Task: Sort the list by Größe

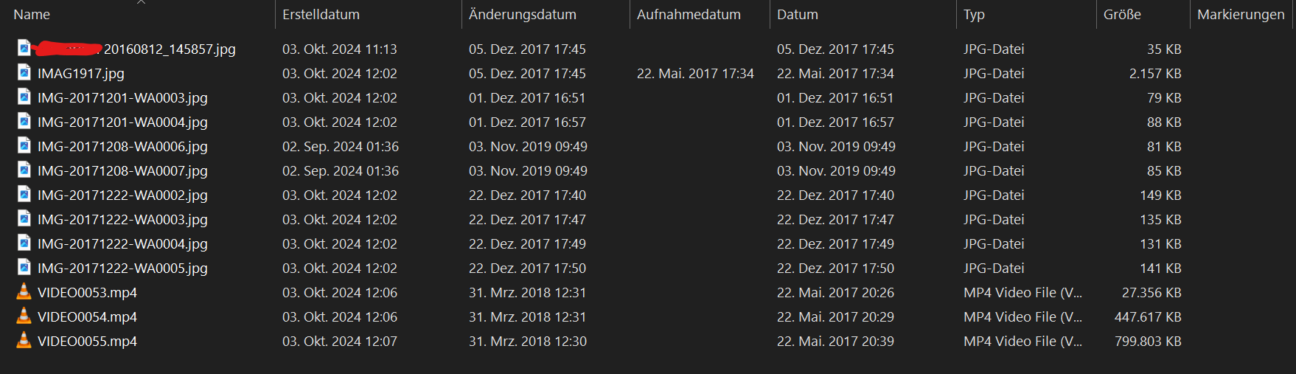Action: tap(1122, 15)
